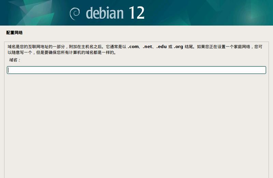Click the '域名：' field label
273x178 pixels.
15,60
